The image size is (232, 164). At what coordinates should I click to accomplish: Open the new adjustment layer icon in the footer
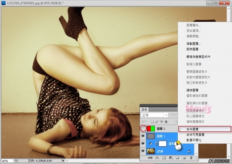click(171, 158)
